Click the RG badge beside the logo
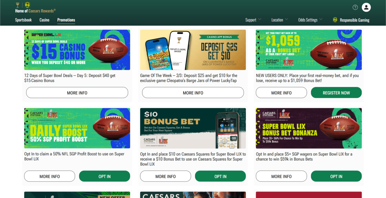This screenshot has width=386, height=198. [x=27, y=5]
